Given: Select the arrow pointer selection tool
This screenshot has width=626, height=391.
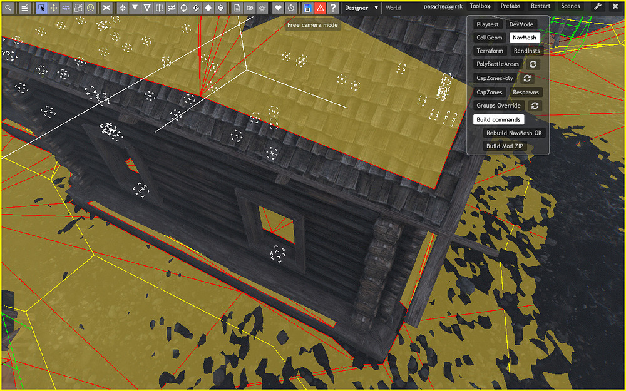Looking at the screenshot, I should pyautogui.click(x=41, y=8).
